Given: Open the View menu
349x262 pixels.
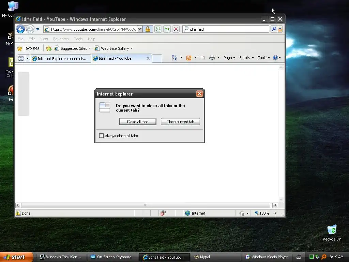Looking at the screenshot, I should [x=44, y=39].
